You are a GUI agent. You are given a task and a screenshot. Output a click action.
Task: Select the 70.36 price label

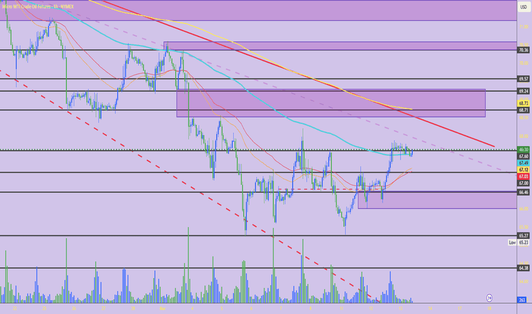[523, 50]
